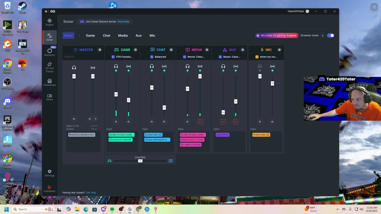Open 3D Aim Trainer in sidebar
This screenshot has height=214, width=381.
point(49,67)
